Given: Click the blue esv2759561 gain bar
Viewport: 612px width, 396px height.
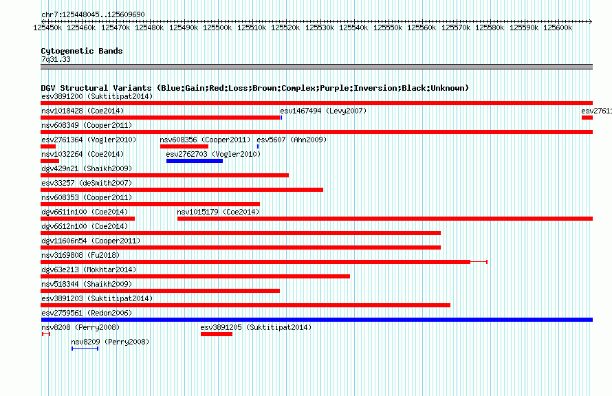Looking at the screenshot, I should point(316,320).
